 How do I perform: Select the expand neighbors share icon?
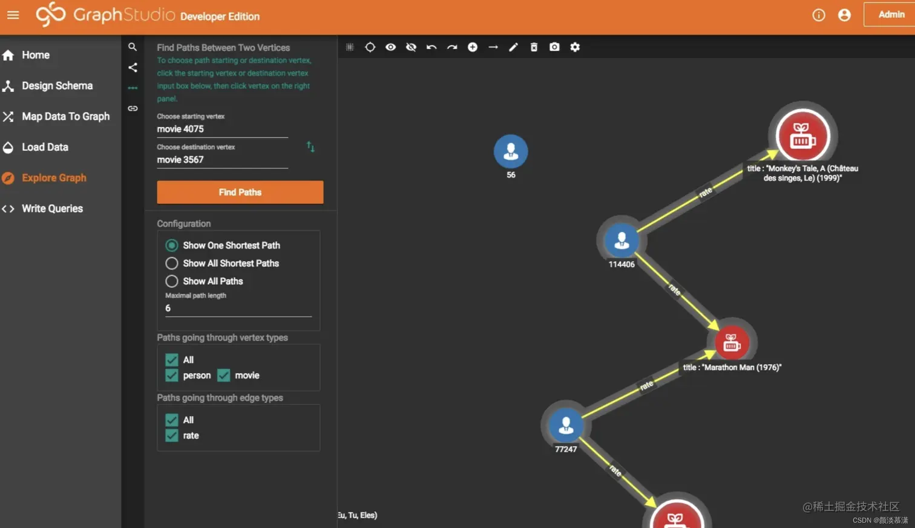(133, 68)
